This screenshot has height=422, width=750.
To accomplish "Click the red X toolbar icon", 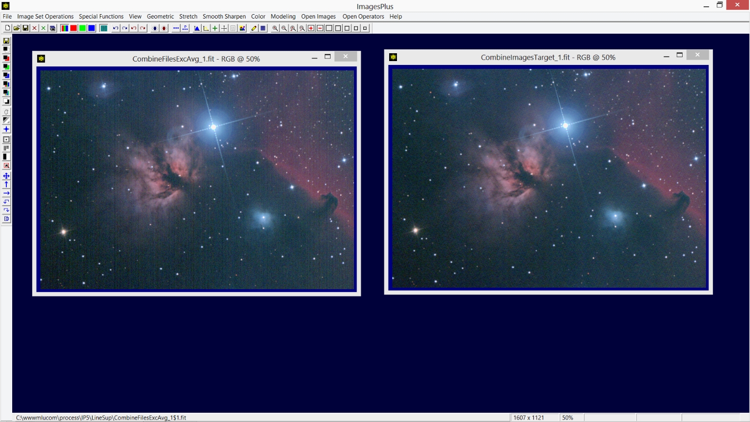I will pyautogui.click(x=35, y=28).
